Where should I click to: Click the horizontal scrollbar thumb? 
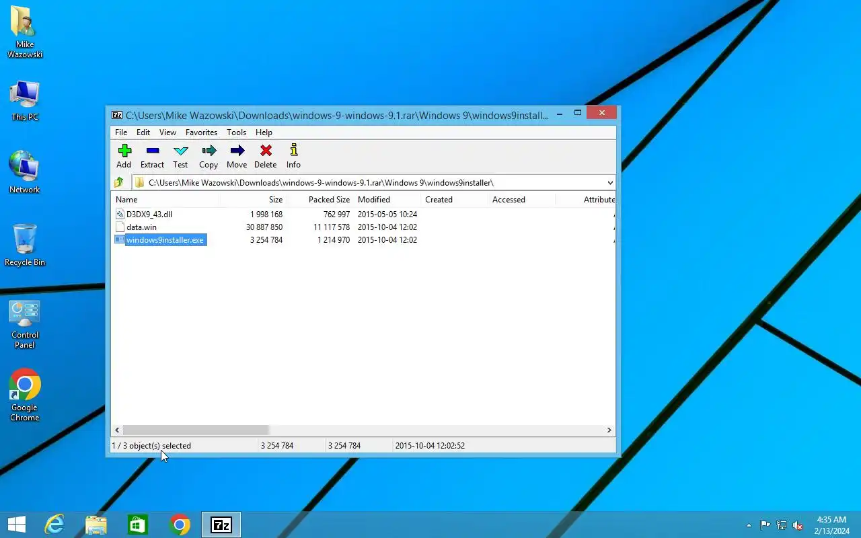pos(196,430)
